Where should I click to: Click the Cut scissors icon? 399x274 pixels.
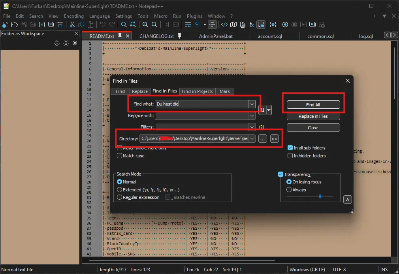[x=72, y=25]
